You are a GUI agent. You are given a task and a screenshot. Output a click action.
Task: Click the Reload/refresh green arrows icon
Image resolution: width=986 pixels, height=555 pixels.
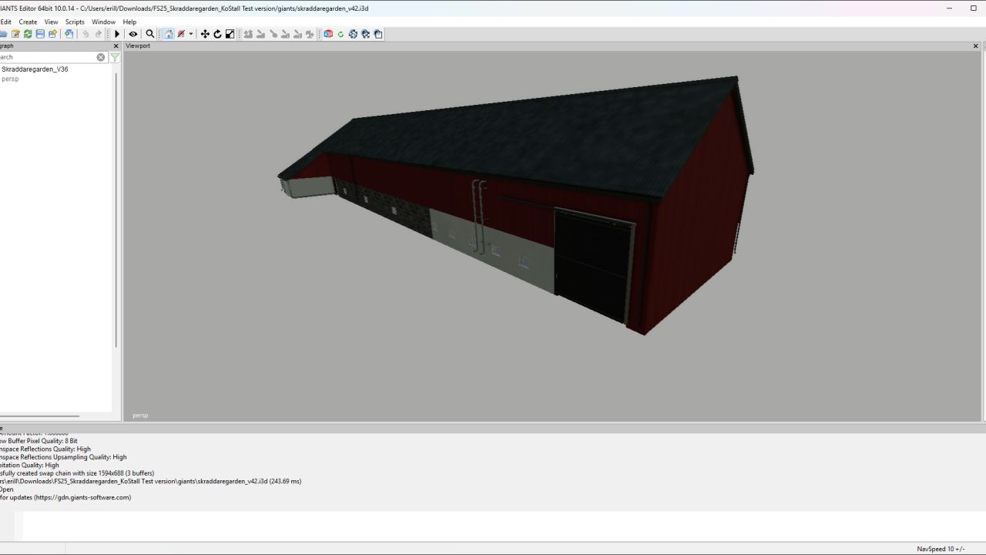tap(28, 34)
